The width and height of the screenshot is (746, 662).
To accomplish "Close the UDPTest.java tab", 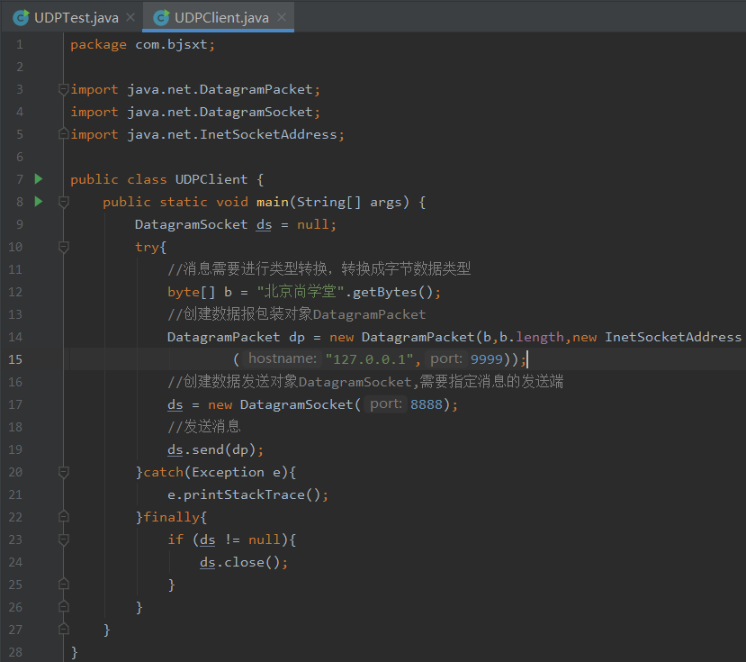I will pyautogui.click(x=130, y=18).
